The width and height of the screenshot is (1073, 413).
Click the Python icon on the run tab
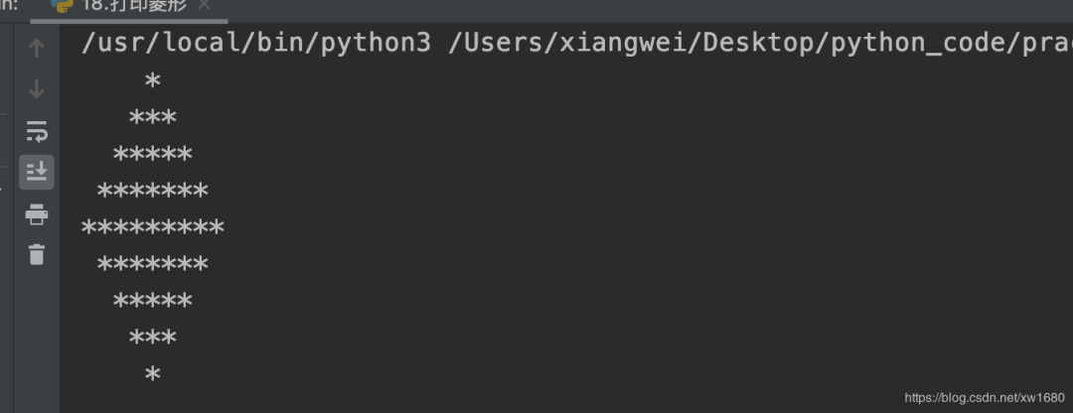(62, 5)
